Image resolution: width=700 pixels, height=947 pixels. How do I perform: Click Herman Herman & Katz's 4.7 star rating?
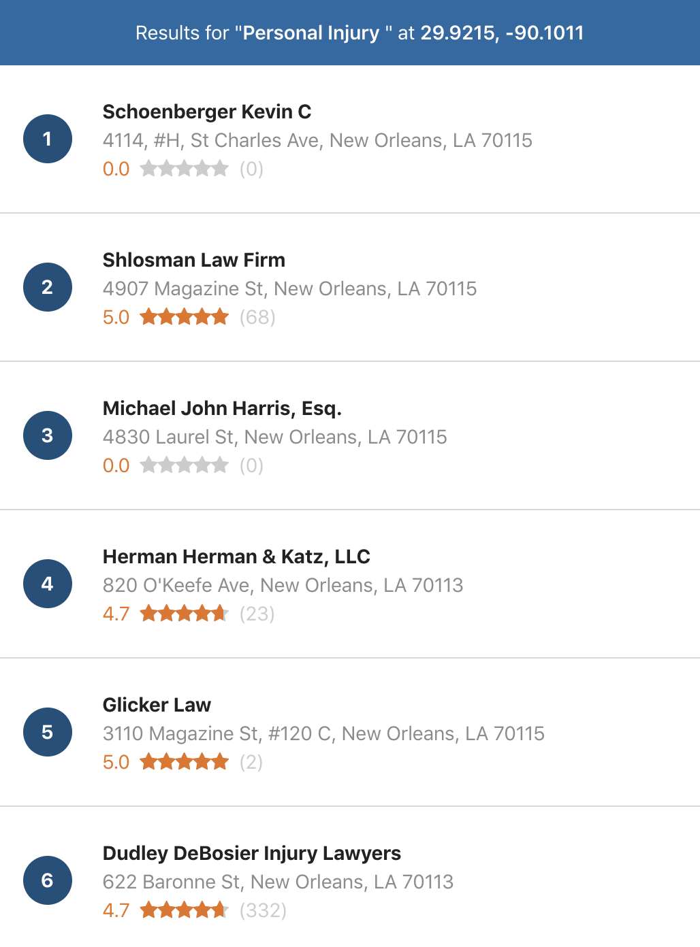tap(184, 614)
